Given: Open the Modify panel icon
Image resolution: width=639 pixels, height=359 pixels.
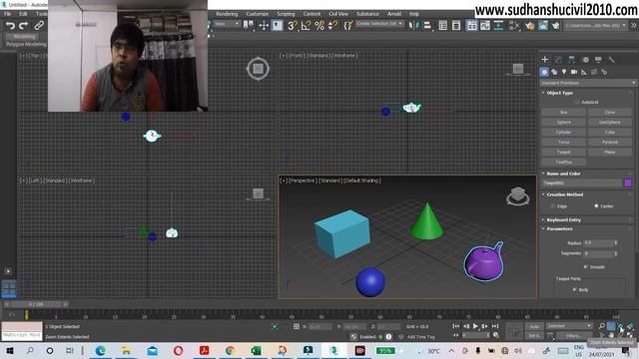Looking at the screenshot, I should (x=558, y=60).
